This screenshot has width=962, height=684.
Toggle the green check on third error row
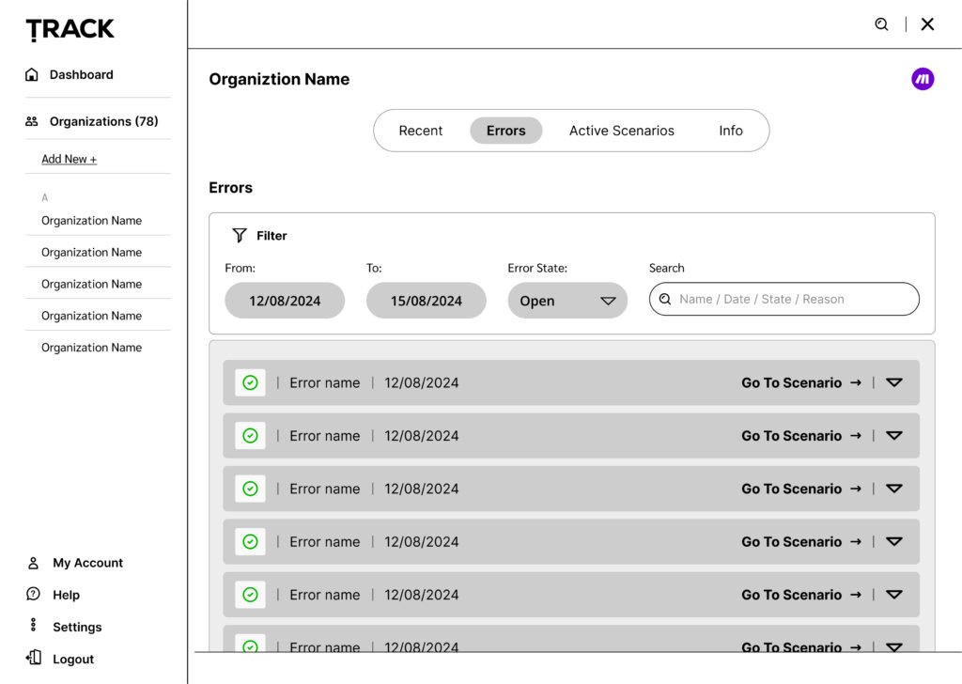click(x=250, y=489)
